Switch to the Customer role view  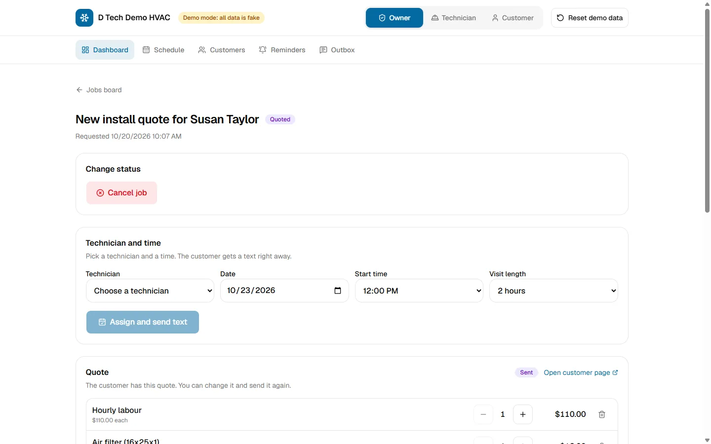point(513,18)
